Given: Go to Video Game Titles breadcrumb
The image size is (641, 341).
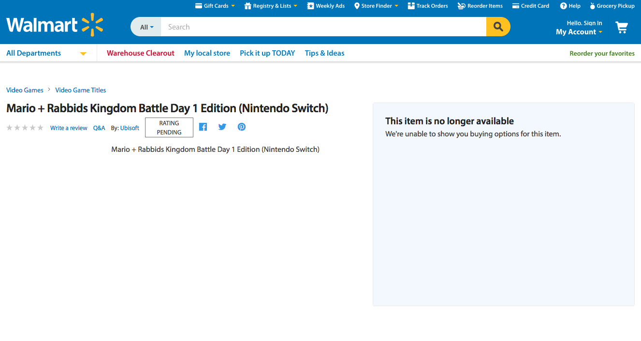Looking at the screenshot, I should tap(81, 90).
